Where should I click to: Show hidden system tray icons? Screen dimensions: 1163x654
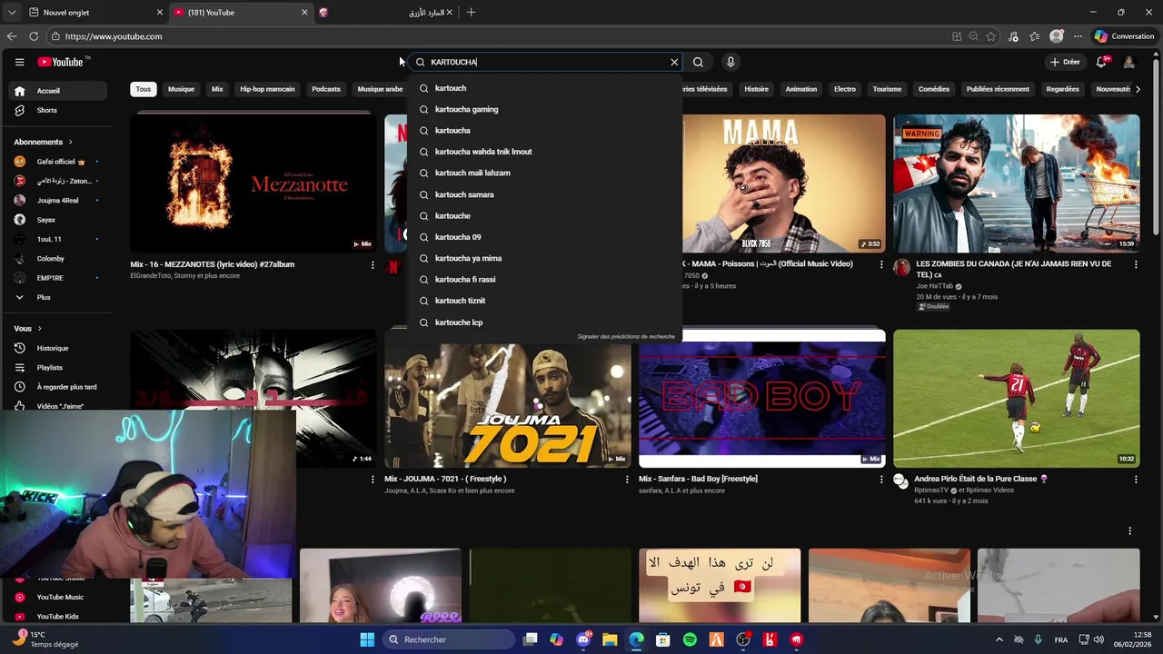click(999, 639)
